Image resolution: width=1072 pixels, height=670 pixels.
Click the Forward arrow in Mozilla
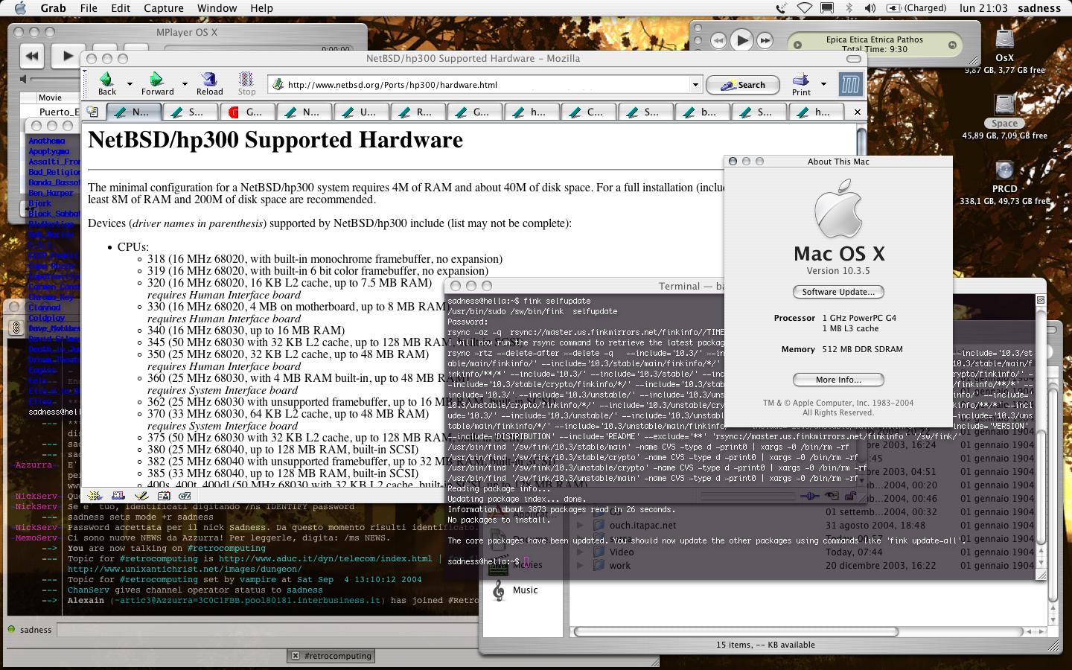[x=157, y=83]
